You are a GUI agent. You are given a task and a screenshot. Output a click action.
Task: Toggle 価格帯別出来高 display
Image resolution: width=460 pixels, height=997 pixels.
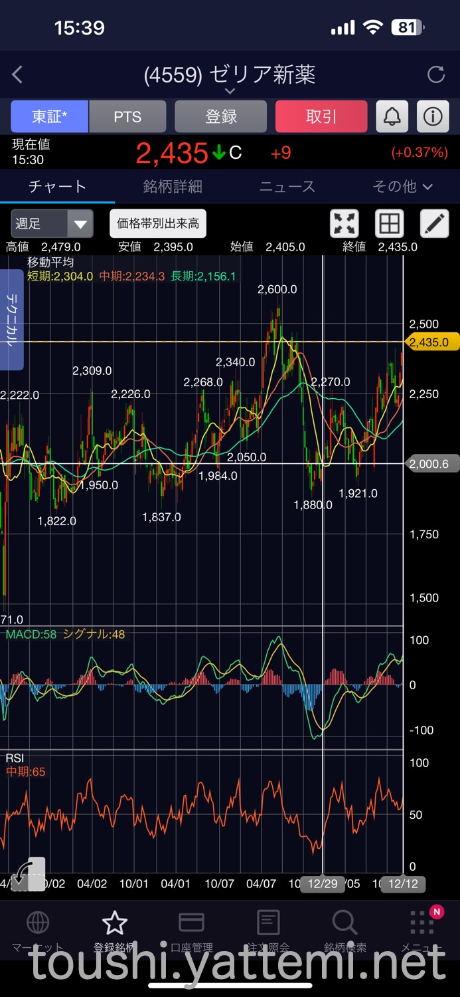[158, 224]
